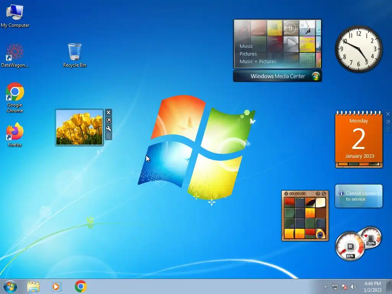Close the slide show gadget

pyautogui.click(x=108, y=113)
